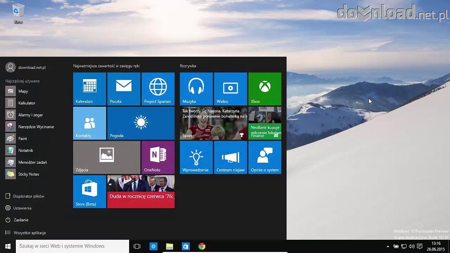
Task: Click the battery status tray icon
Action: 396,246
